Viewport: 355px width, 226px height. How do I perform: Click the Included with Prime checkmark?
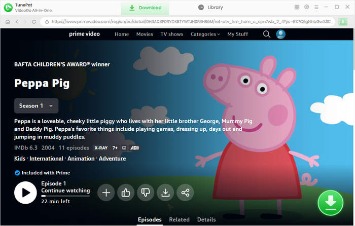click(17, 173)
